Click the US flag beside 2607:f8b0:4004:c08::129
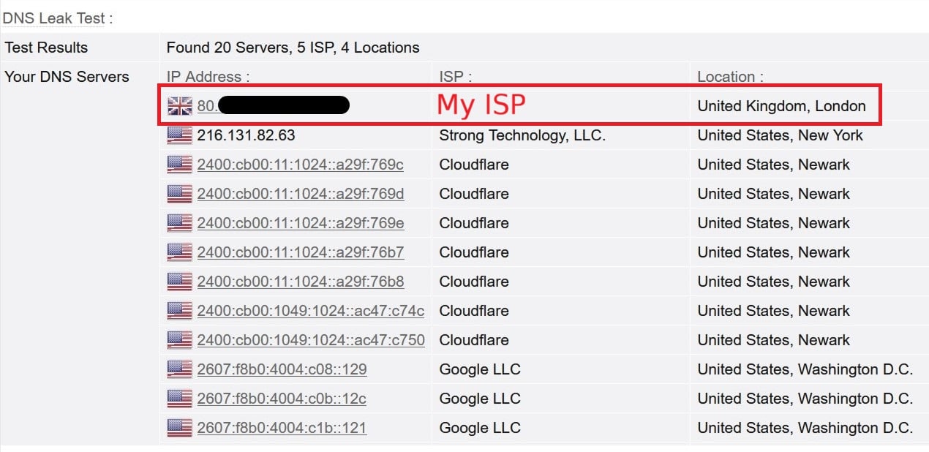This screenshot has height=452, width=929. pyautogui.click(x=180, y=369)
